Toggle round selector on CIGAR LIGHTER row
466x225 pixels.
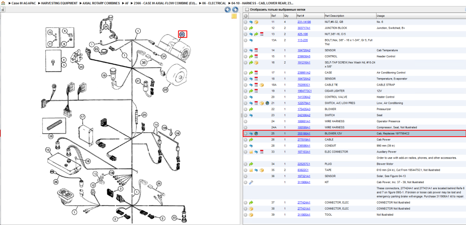pos(246,91)
